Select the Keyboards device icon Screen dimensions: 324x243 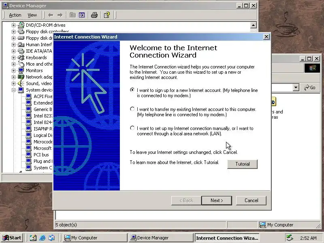tap(21, 58)
